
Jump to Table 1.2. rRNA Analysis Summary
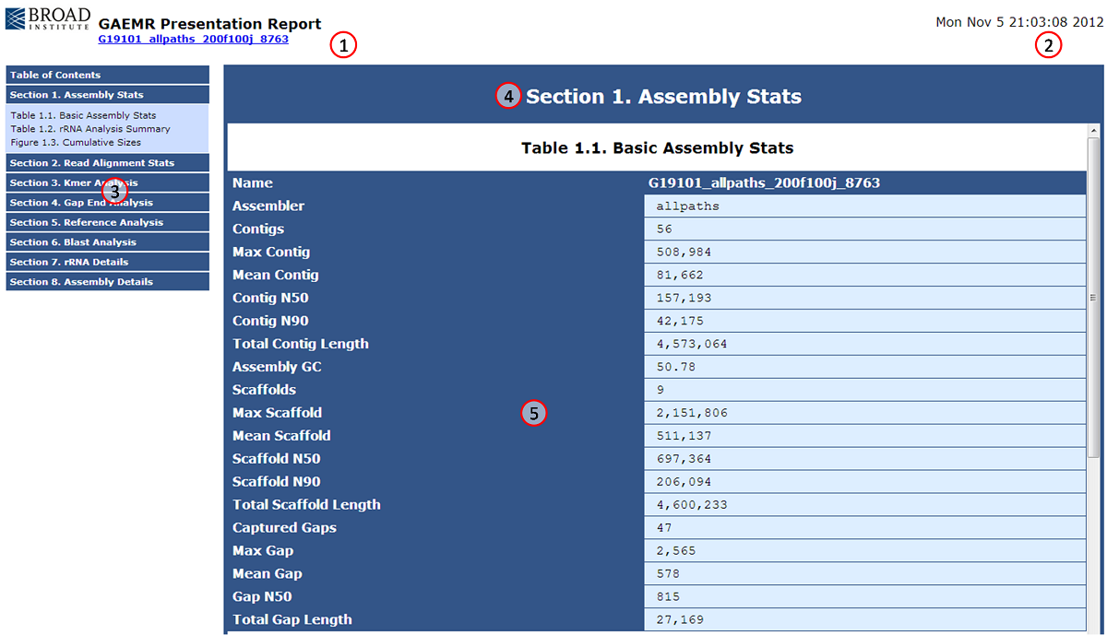90,129
